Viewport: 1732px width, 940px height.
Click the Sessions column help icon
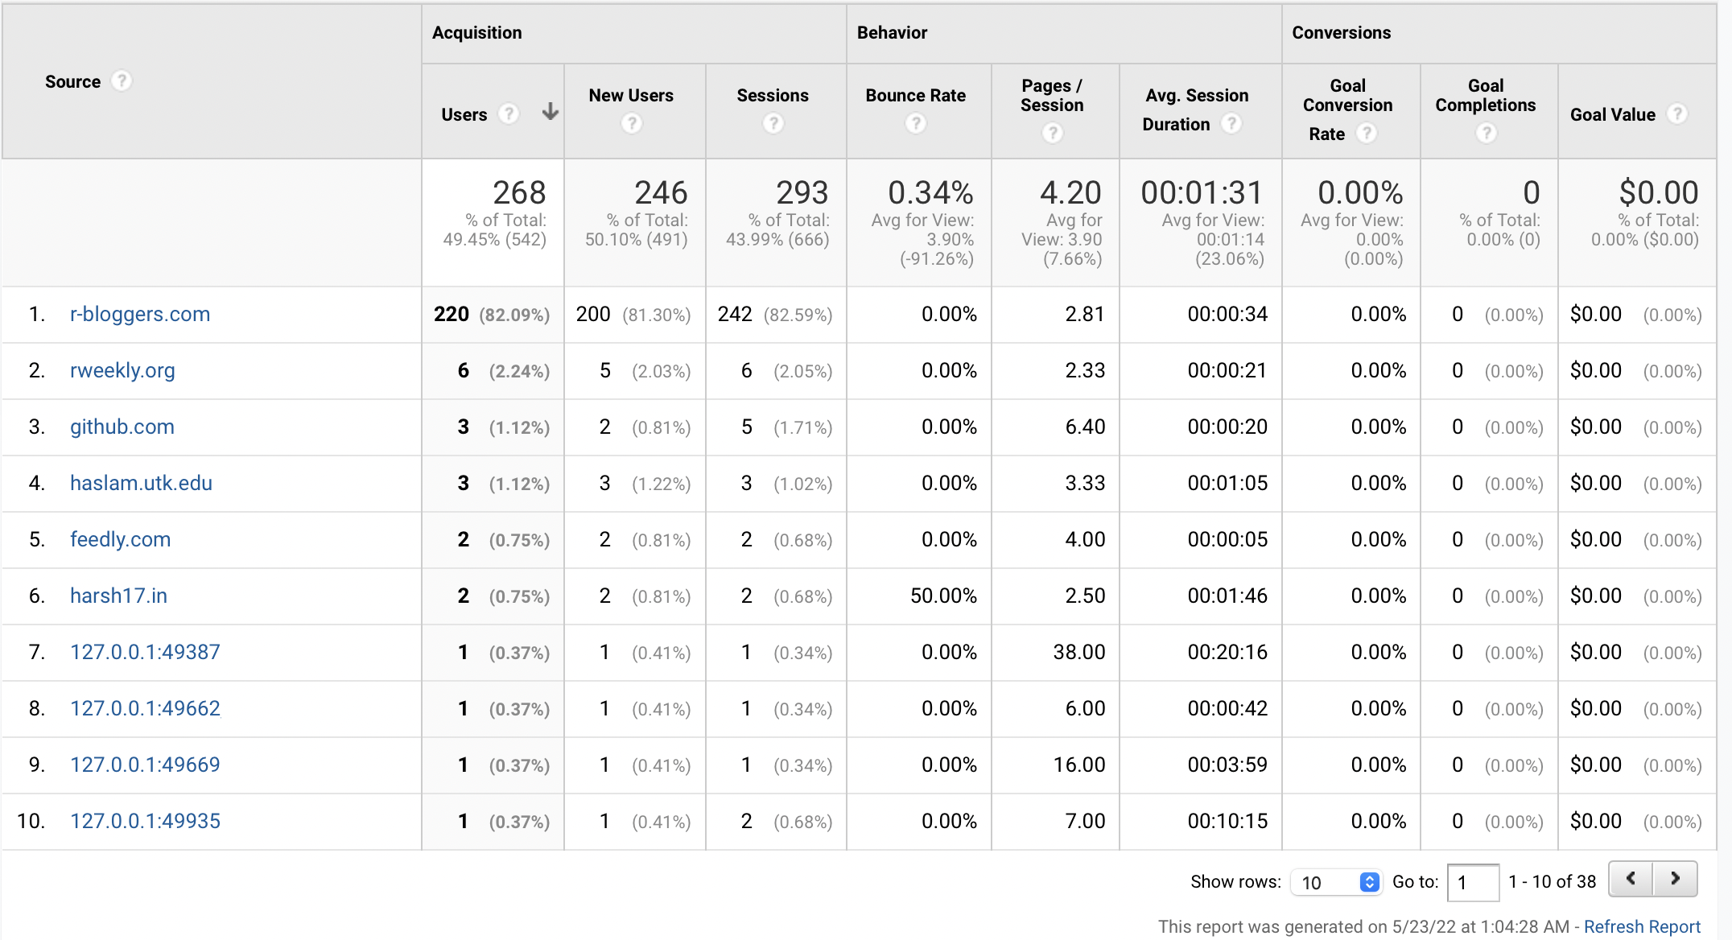[773, 124]
